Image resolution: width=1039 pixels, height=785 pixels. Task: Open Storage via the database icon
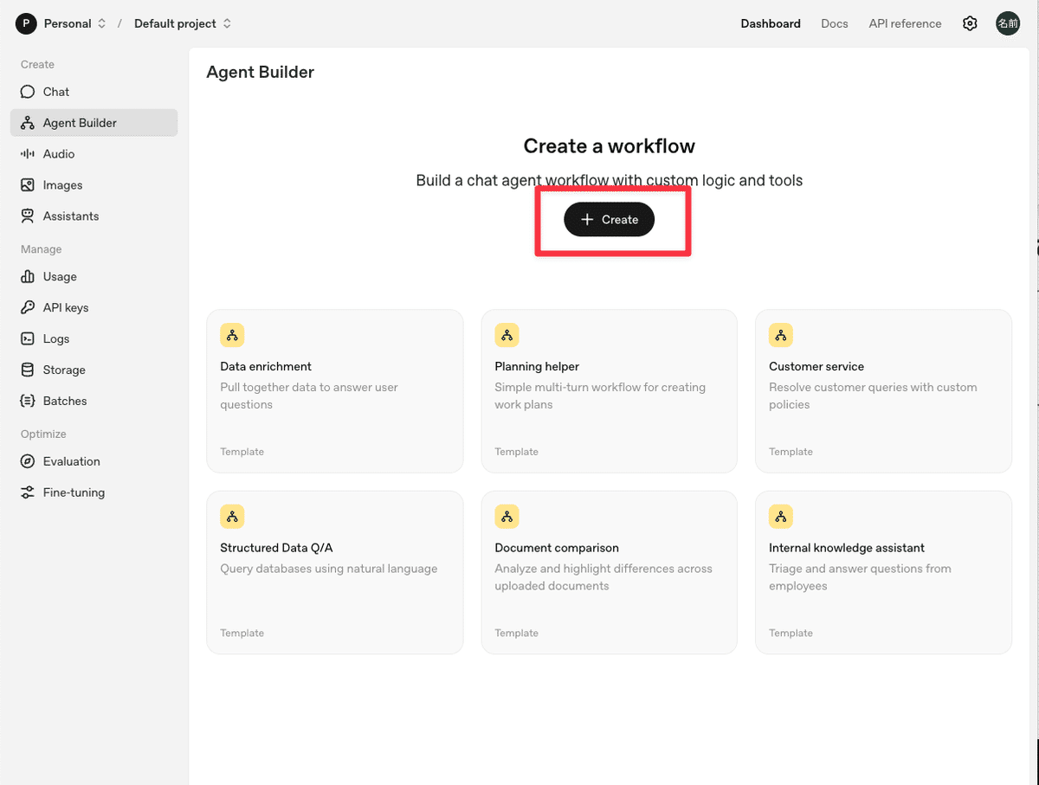28,370
